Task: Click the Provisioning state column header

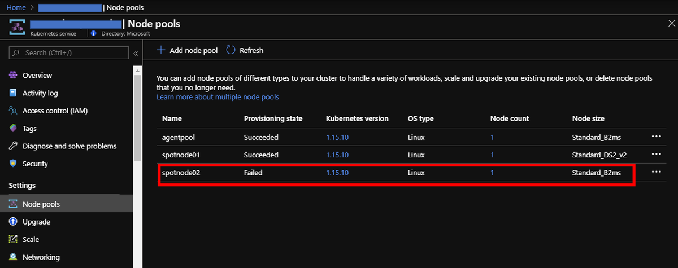Action: (x=273, y=118)
